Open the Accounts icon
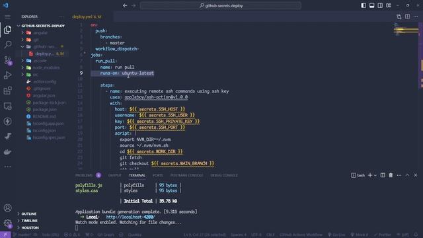 tap(7, 208)
